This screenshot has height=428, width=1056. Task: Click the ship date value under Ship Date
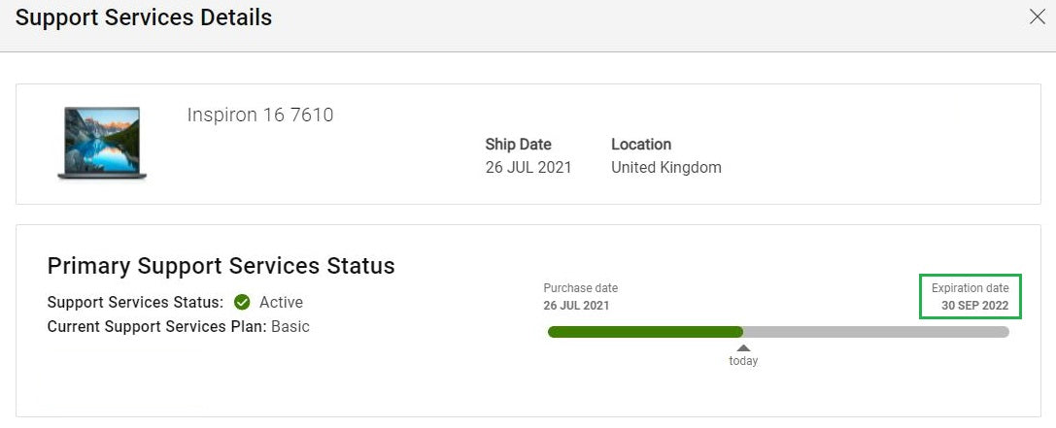528,167
